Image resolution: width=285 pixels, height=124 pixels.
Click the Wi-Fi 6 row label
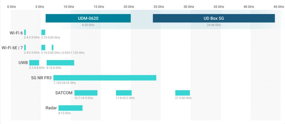(x=16, y=33)
